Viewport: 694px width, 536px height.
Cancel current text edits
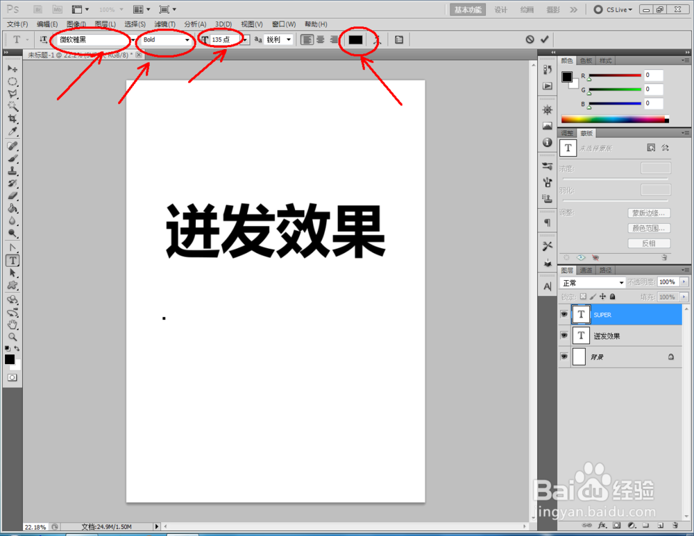click(530, 40)
